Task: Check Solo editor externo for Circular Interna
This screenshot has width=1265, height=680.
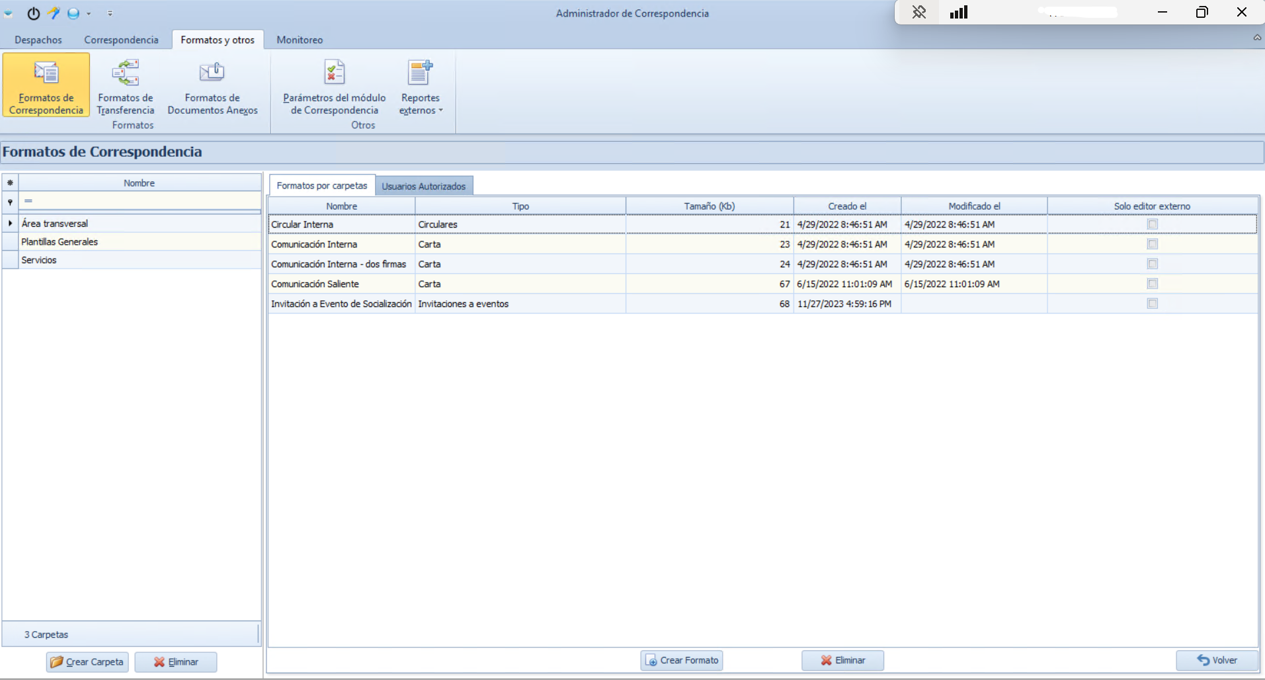Action: point(1152,224)
